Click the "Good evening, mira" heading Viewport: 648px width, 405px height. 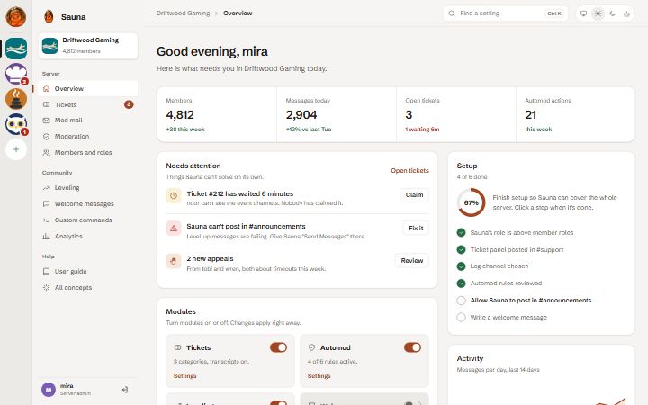[x=212, y=51]
